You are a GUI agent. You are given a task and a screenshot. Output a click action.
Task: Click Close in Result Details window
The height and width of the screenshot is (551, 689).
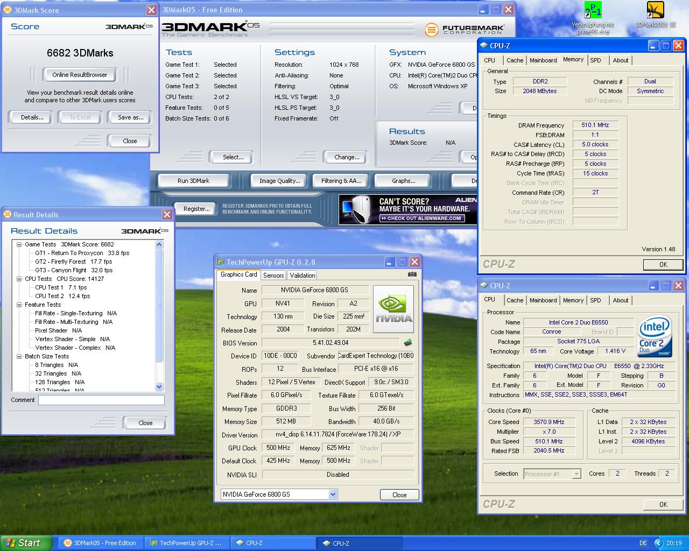pos(145,423)
